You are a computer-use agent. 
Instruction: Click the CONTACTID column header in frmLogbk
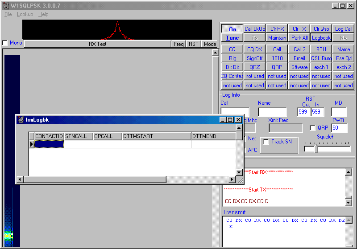tap(49, 136)
